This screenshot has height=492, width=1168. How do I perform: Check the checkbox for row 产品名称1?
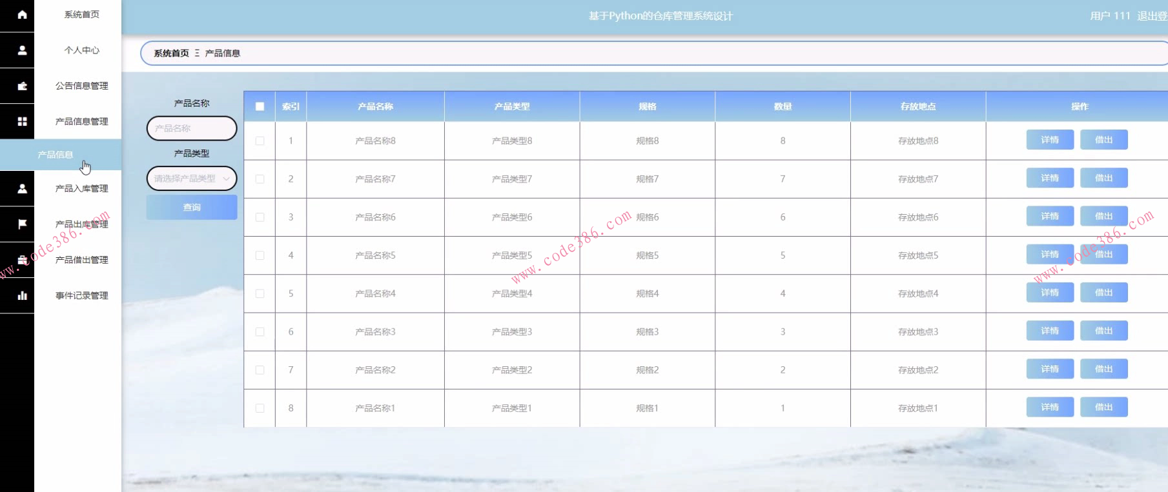[x=260, y=408]
